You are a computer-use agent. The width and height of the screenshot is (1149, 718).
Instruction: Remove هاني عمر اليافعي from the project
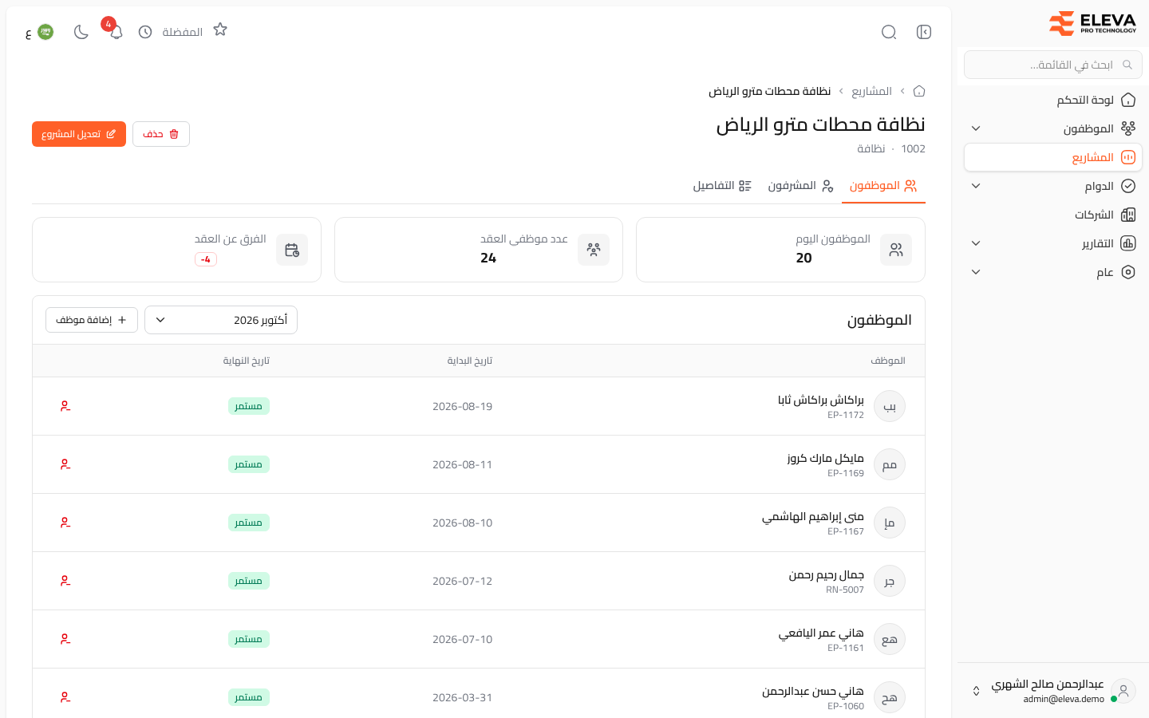[65, 639]
